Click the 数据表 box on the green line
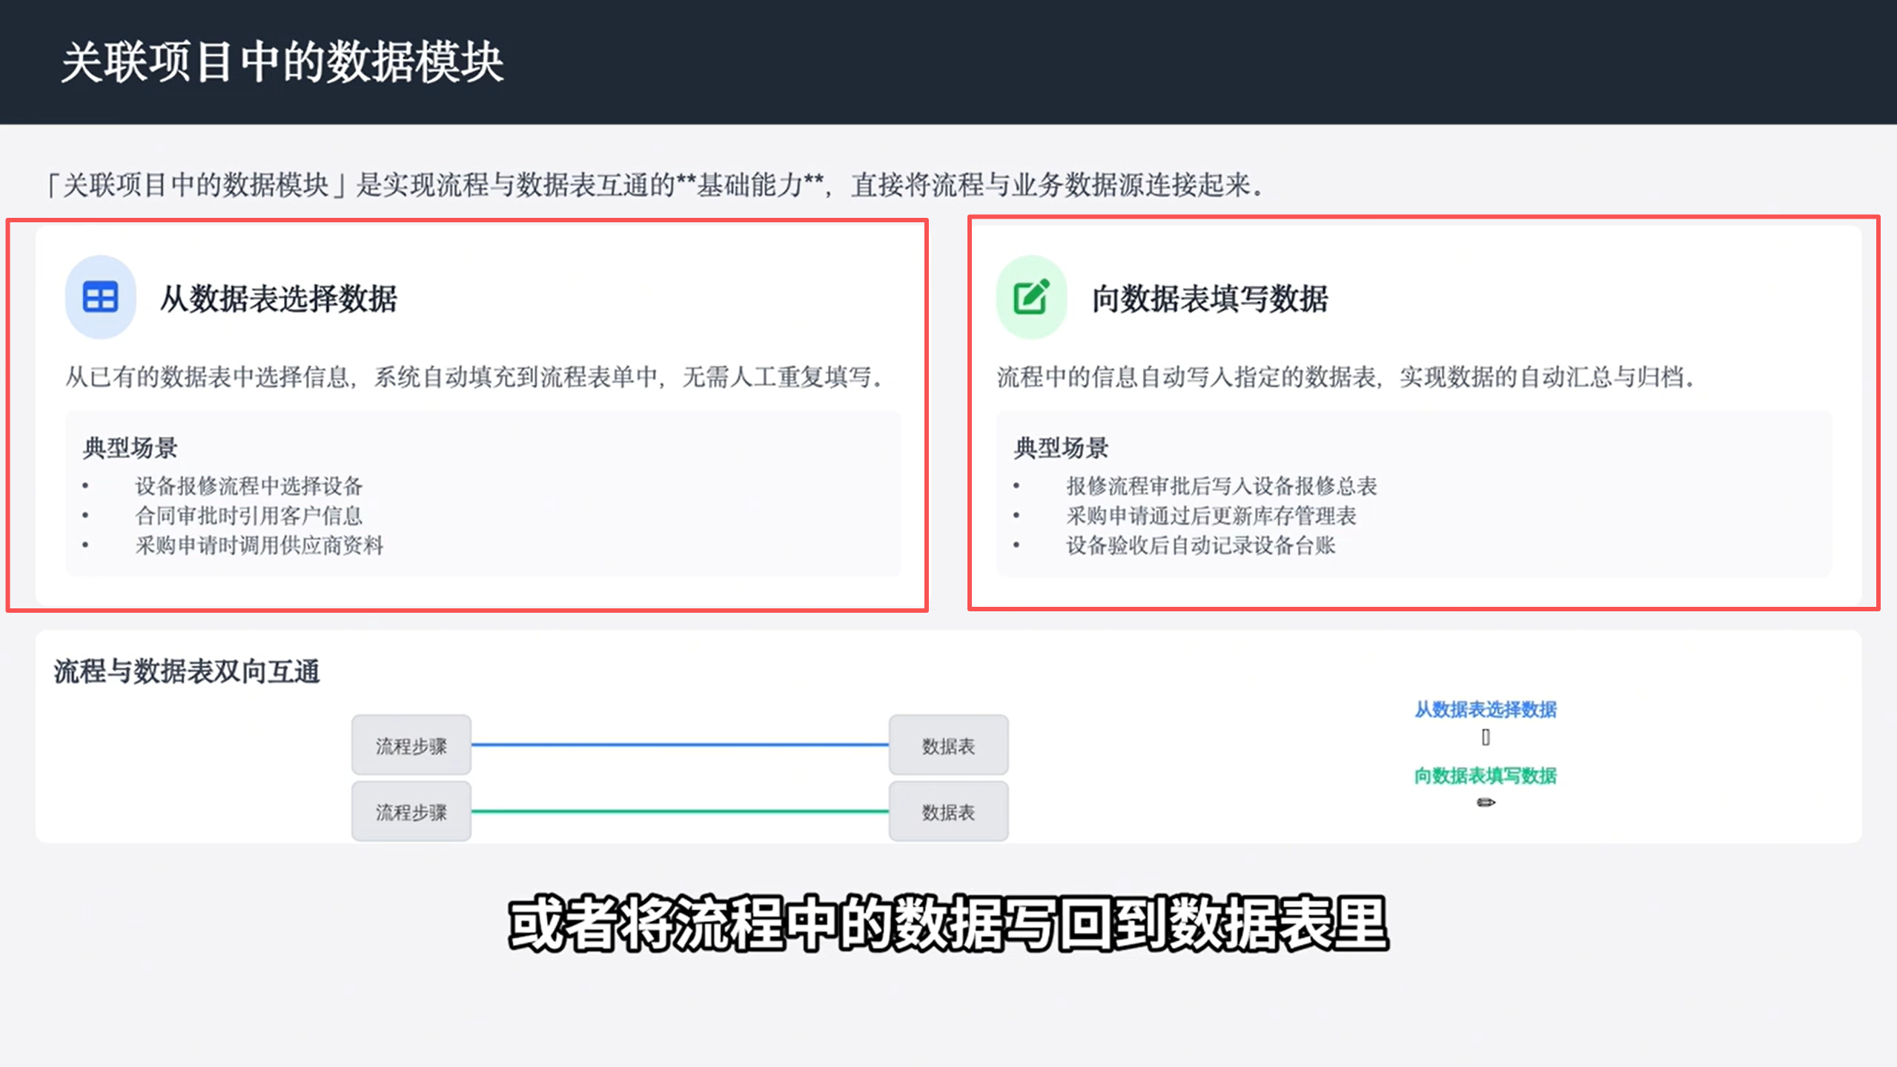This screenshot has height=1067, width=1897. click(x=949, y=811)
